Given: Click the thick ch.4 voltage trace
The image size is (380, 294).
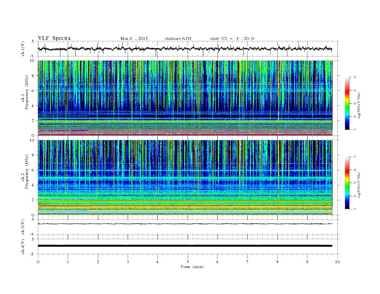Looking at the screenshot, I should 185,246.
